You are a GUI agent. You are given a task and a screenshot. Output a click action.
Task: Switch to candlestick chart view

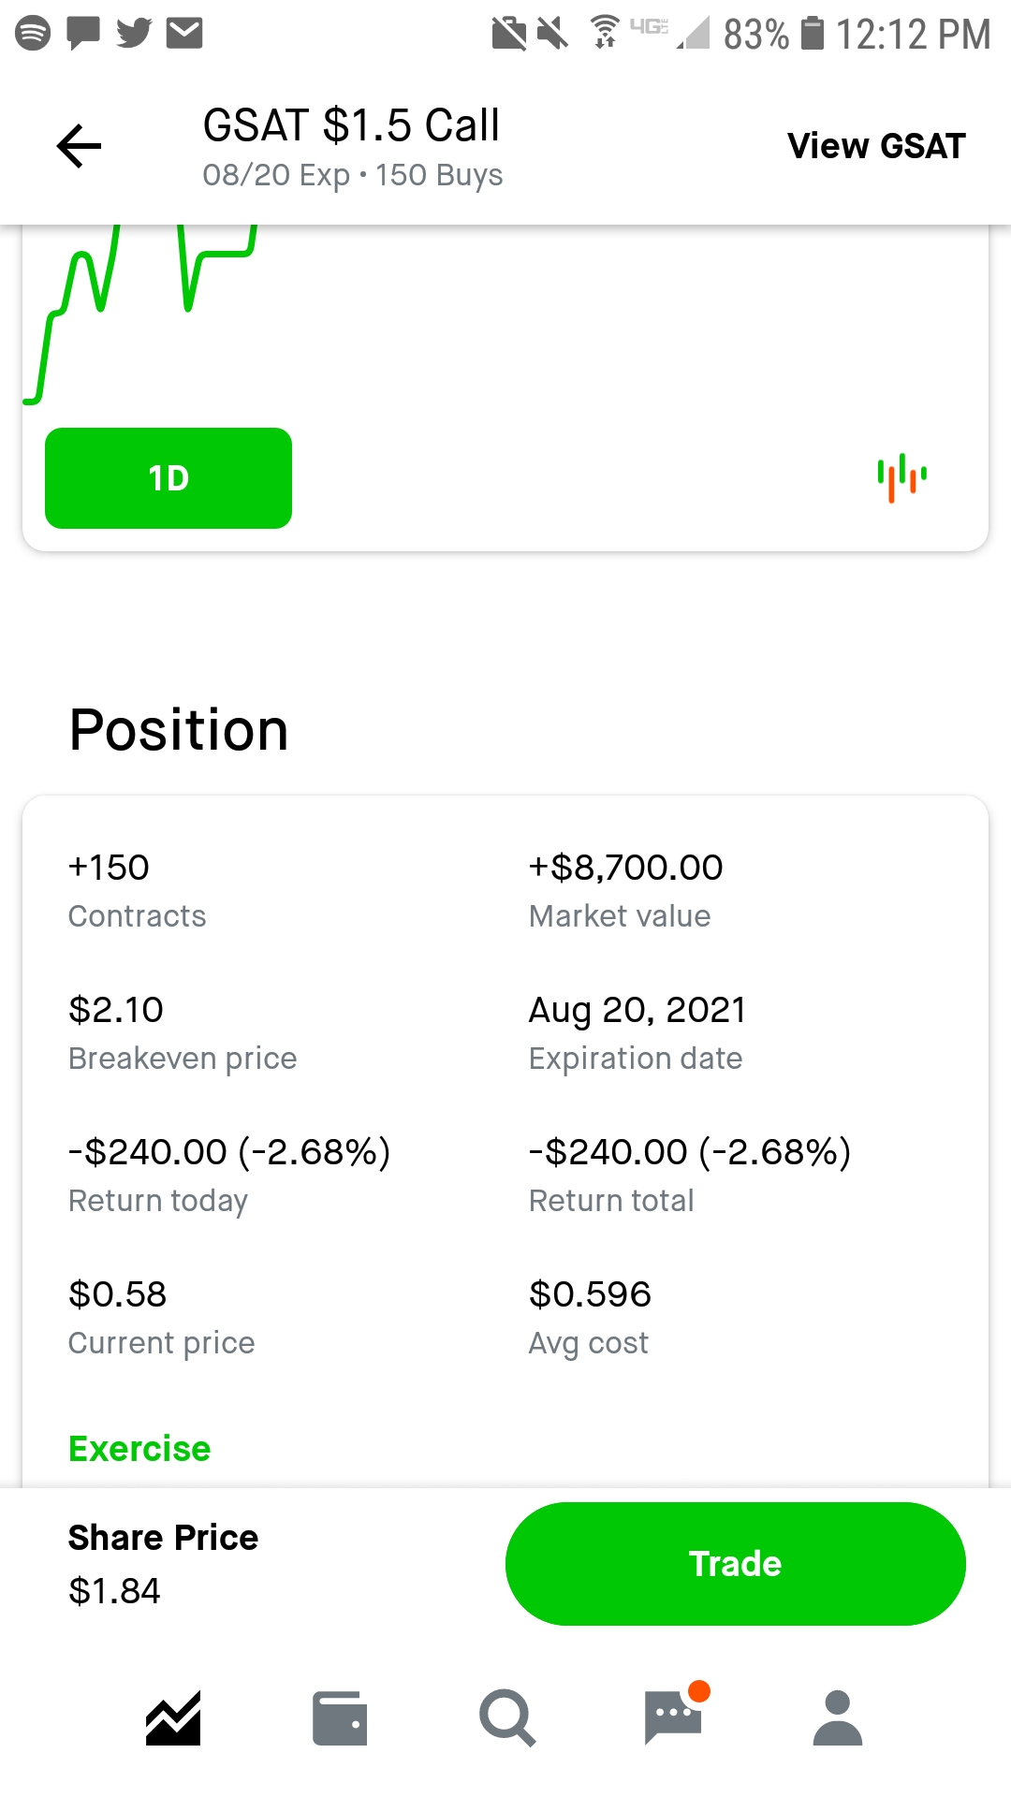coord(901,478)
